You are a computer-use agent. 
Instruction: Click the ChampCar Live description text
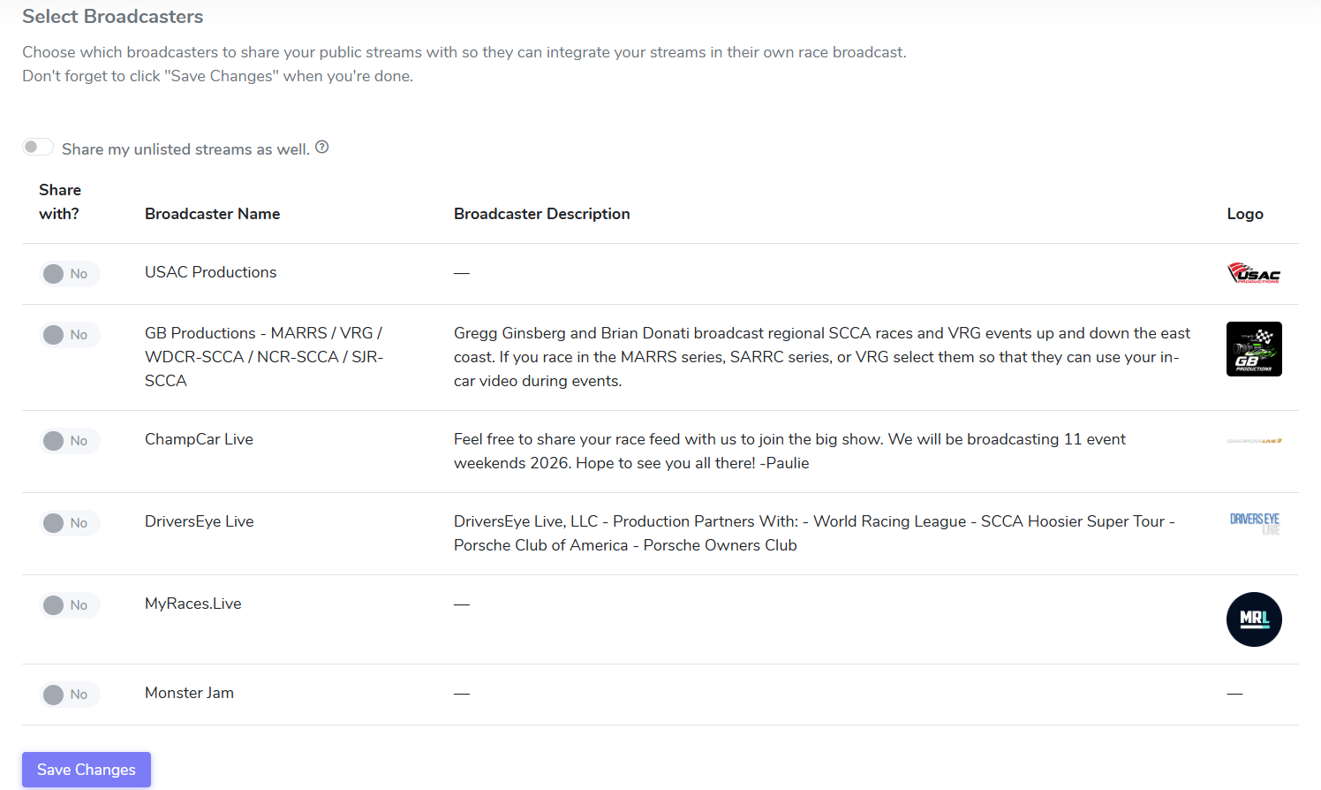tap(789, 451)
